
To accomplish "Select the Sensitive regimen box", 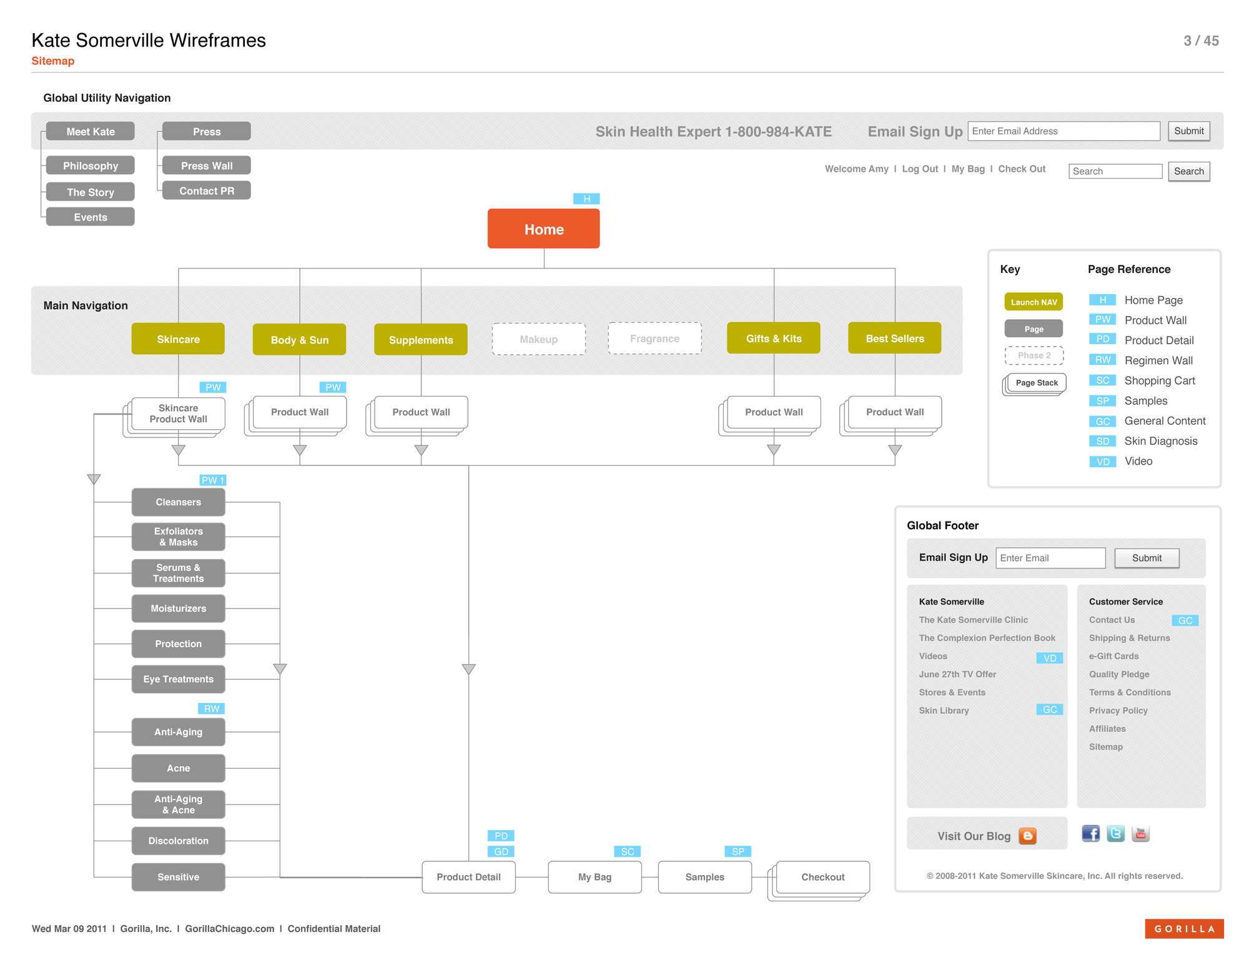I will 178,876.
